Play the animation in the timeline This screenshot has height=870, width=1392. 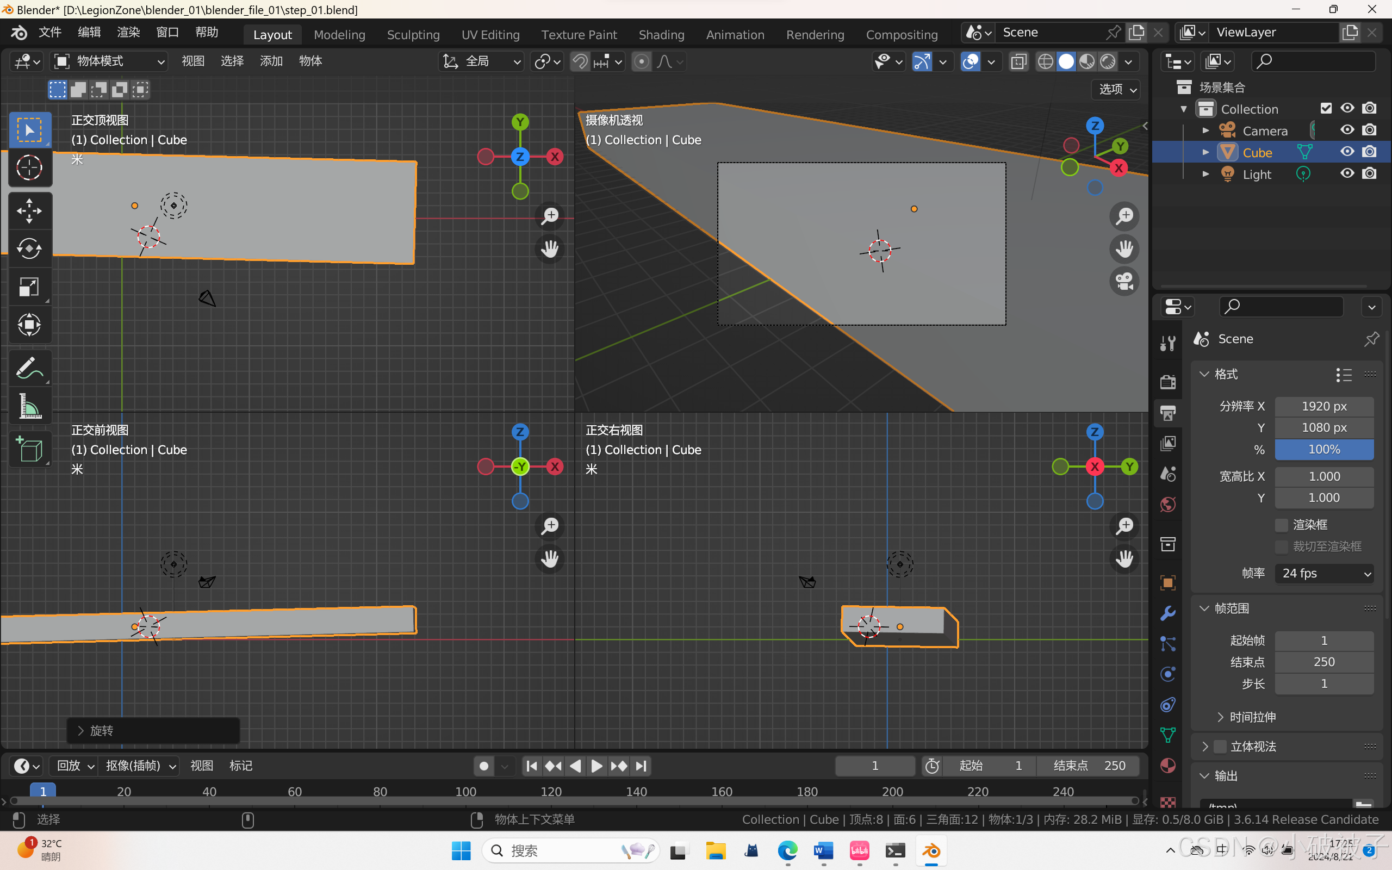pos(596,766)
